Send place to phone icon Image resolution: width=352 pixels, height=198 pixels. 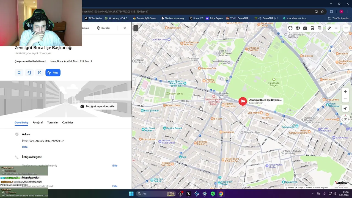tap(29, 73)
